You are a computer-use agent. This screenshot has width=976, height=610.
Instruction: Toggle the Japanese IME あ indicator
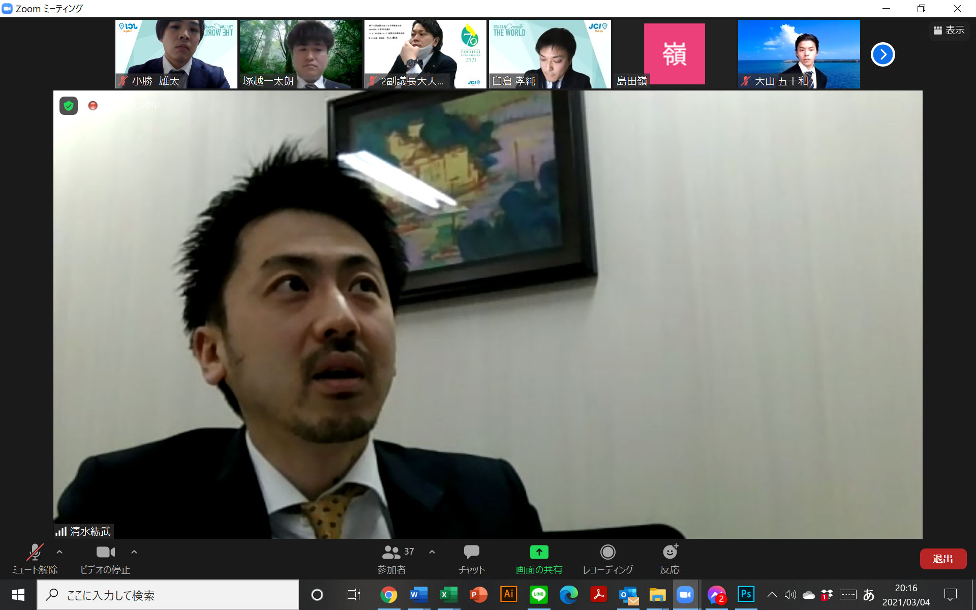pos(869,594)
